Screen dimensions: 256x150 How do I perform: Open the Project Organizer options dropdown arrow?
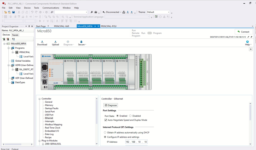tap(26, 26)
